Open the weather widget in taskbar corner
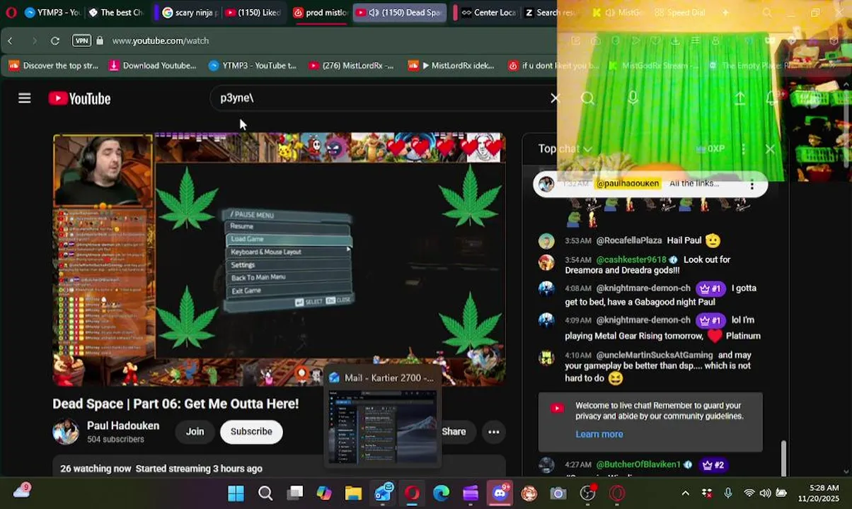Image resolution: width=852 pixels, height=509 pixels. coord(22,491)
